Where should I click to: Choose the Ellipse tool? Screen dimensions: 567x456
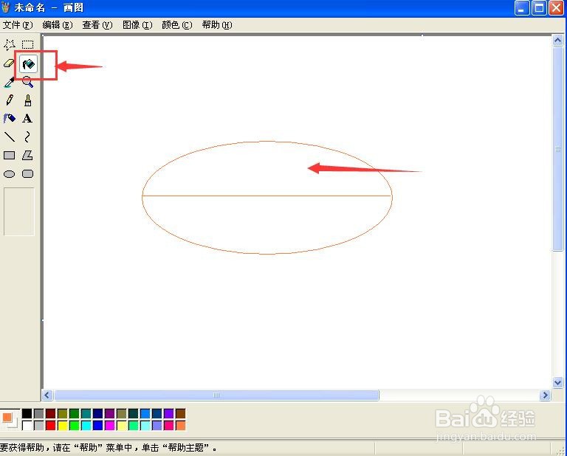(x=10, y=174)
